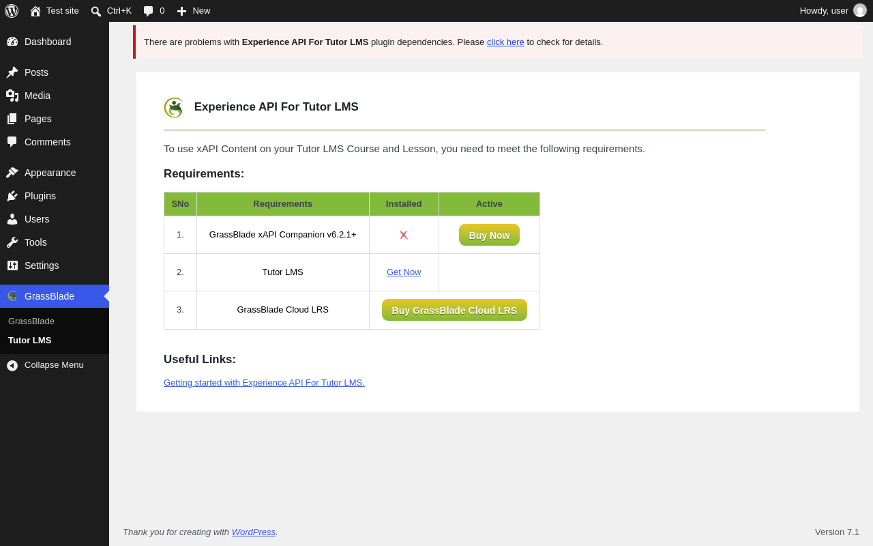Click the Posts pushpin icon

click(x=12, y=72)
